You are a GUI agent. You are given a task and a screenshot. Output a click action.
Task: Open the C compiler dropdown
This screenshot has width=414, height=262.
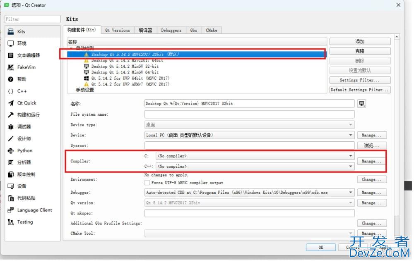point(255,156)
